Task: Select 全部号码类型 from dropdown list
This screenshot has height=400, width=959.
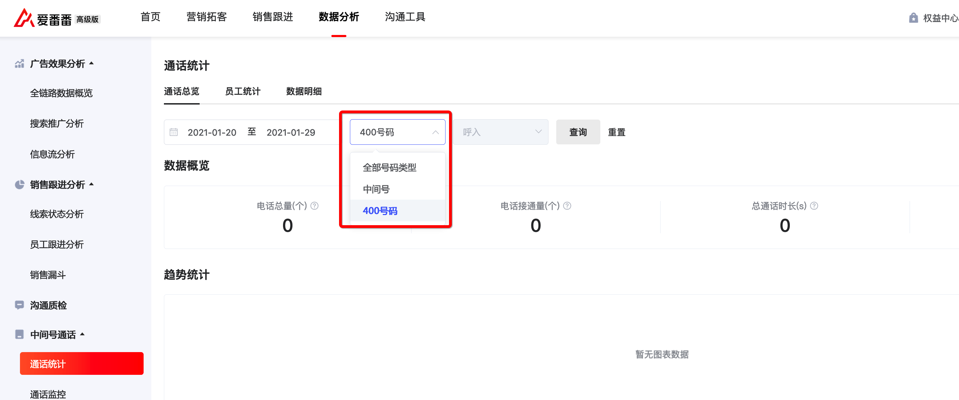Action: pos(398,168)
